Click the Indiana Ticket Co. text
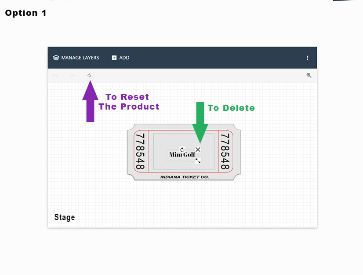 pyautogui.click(x=185, y=177)
